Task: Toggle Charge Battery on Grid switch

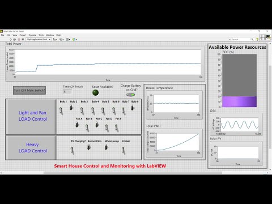Action: coord(130,95)
